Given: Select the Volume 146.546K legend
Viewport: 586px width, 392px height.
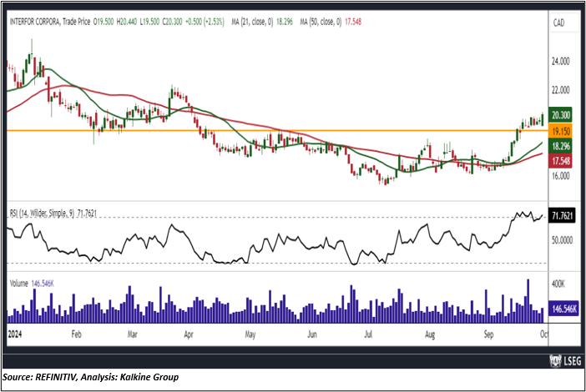Looking at the screenshot, I should [32, 284].
